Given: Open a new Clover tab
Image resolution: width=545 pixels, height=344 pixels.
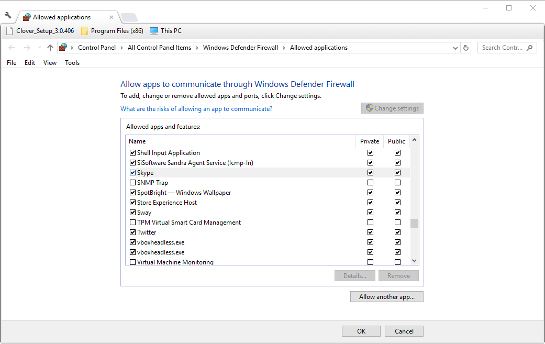Looking at the screenshot, I should (x=129, y=17).
